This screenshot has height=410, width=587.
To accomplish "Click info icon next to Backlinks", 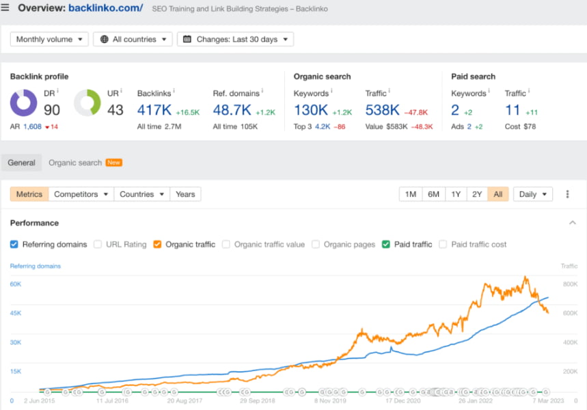I will [174, 92].
